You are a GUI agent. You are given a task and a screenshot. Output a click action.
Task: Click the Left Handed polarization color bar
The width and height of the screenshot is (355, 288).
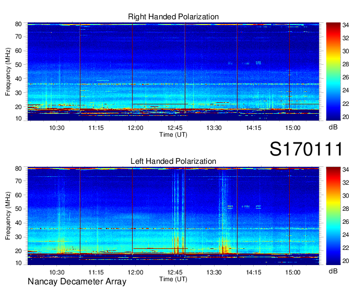(333, 216)
